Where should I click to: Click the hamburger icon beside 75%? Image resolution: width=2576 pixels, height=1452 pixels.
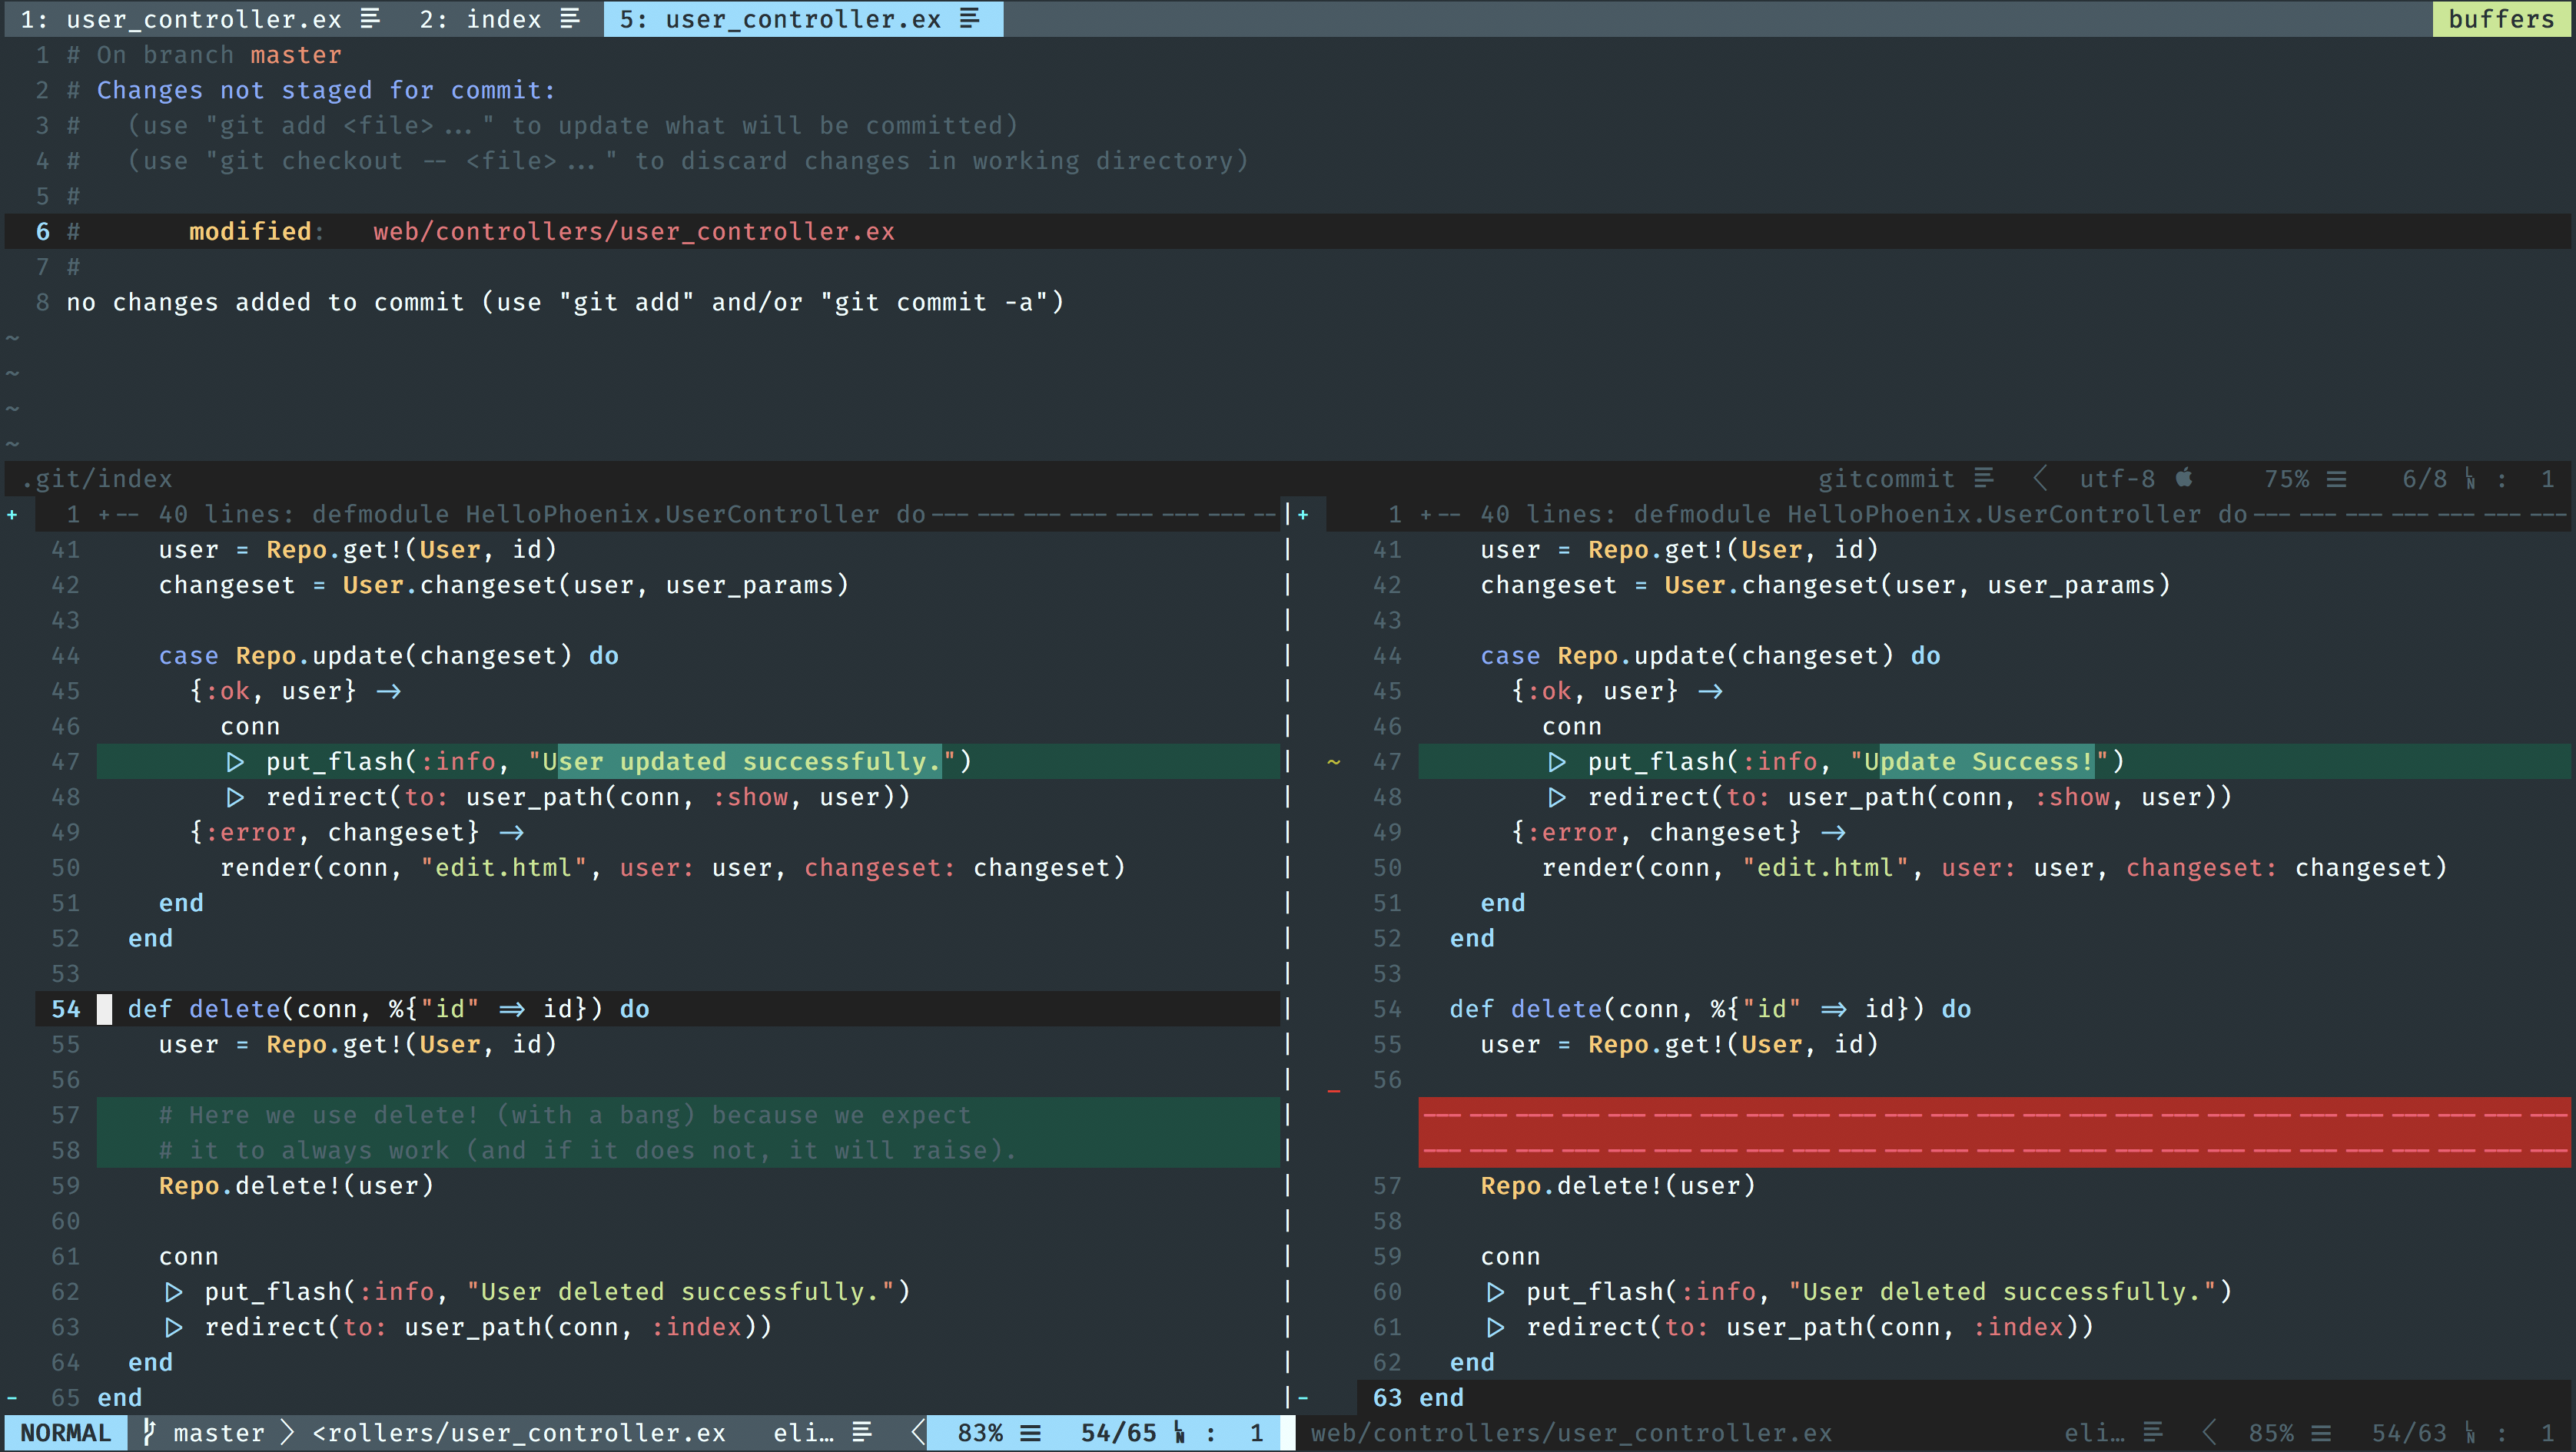click(x=2336, y=479)
